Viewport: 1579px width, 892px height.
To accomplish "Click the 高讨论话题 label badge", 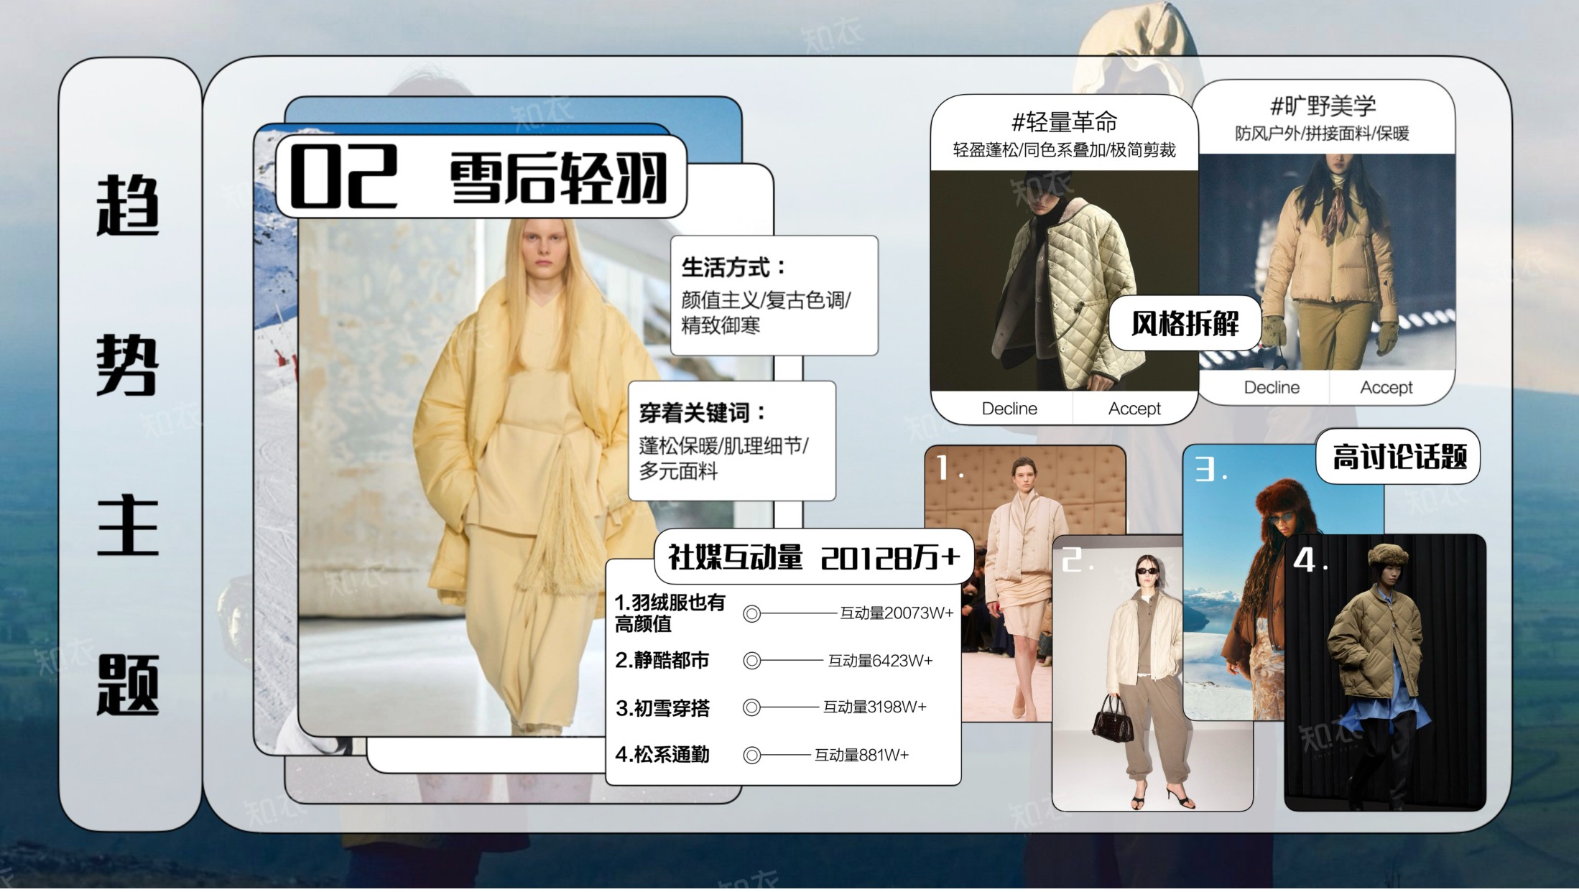I will (x=1399, y=456).
